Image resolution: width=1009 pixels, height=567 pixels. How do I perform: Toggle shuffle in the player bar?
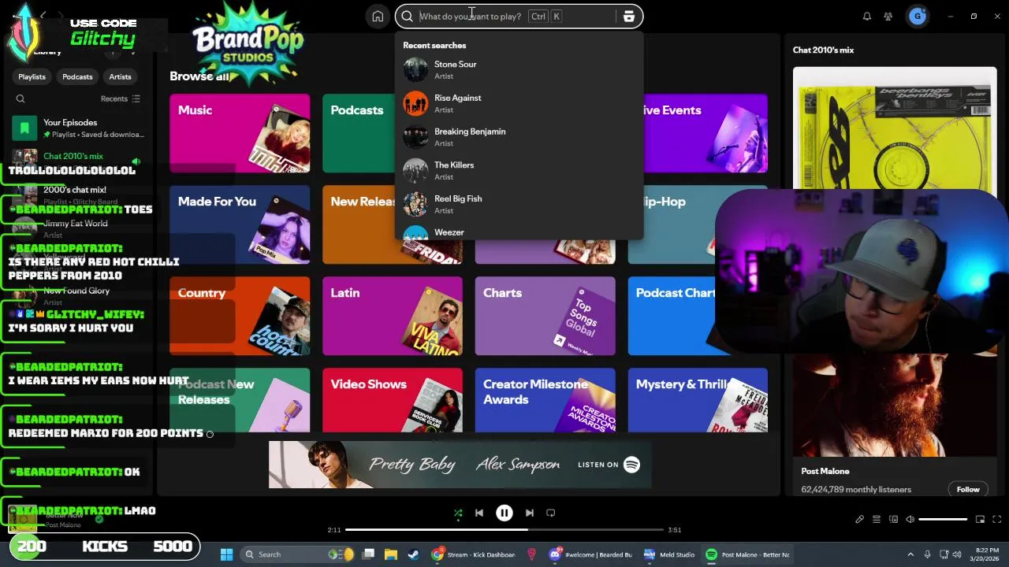point(458,513)
